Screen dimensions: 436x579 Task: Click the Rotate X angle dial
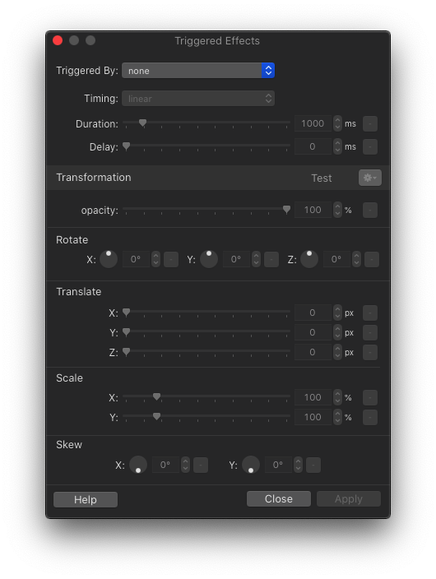(x=109, y=259)
